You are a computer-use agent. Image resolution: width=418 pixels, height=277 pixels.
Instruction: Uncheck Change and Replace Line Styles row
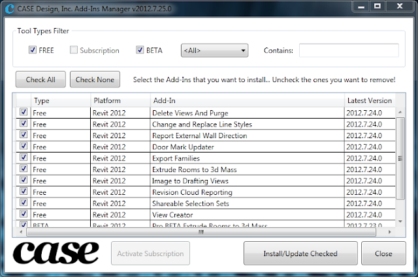point(24,123)
